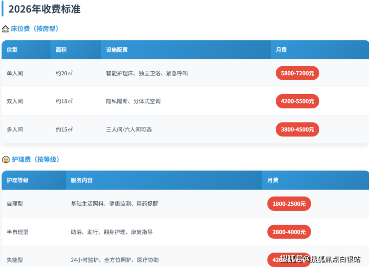Select the 多人间 room type row
The height and width of the screenshot is (267, 369).
click(x=14, y=130)
